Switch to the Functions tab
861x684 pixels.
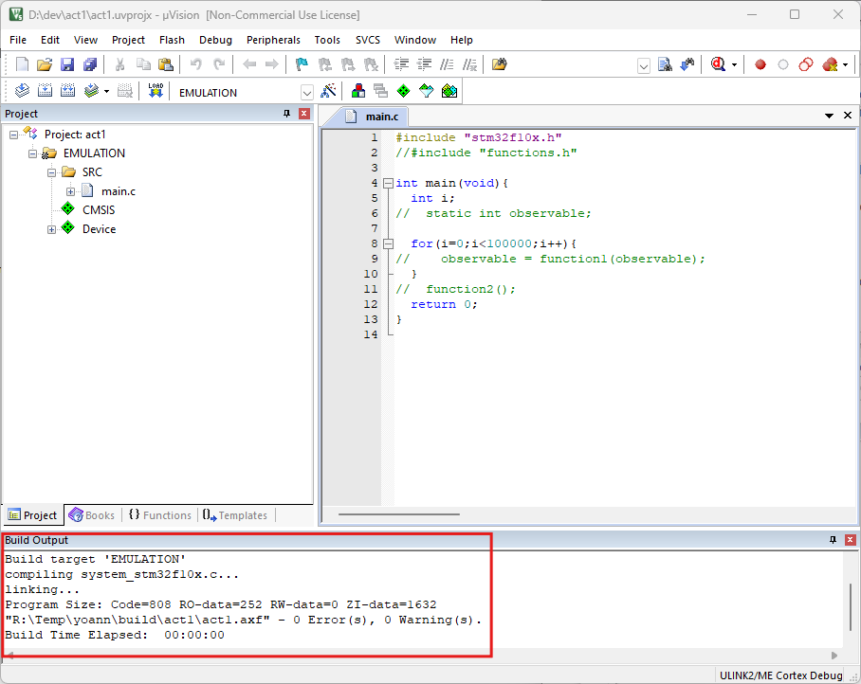tap(159, 515)
